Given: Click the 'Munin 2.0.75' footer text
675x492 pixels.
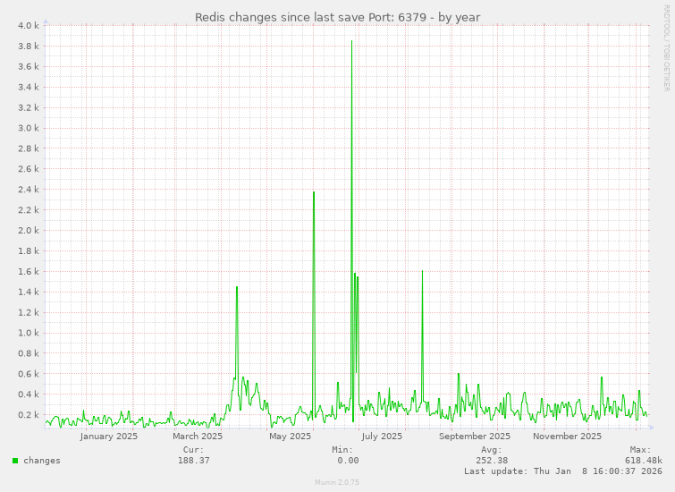Looking at the screenshot, I should pos(337,482).
